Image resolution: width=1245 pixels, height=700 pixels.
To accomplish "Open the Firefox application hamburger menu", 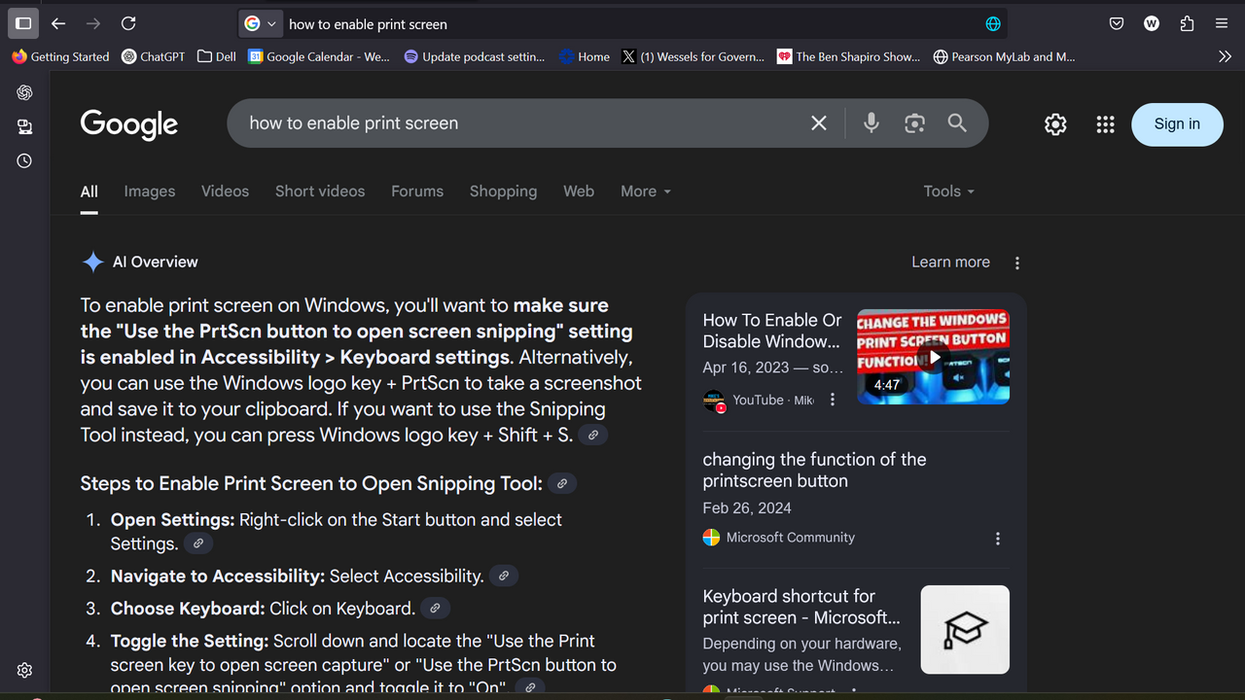I will [1222, 23].
